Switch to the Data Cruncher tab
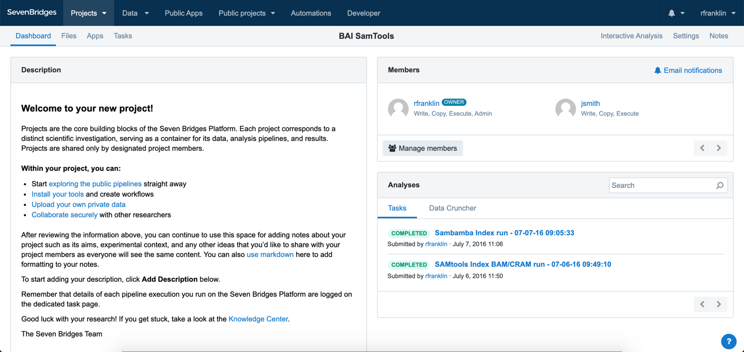The height and width of the screenshot is (352, 744). coord(453,208)
